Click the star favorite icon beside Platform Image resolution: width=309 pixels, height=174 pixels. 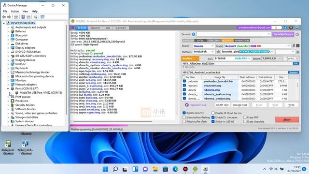(x=218, y=52)
